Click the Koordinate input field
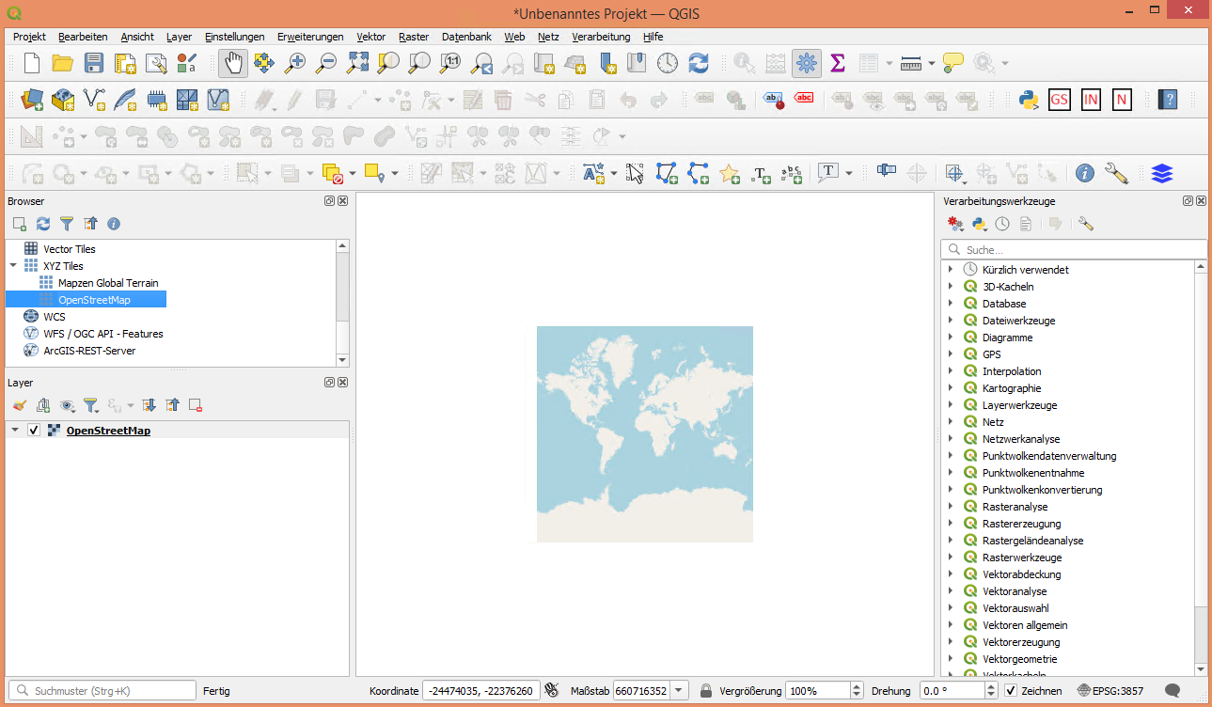1212x707 pixels. pos(481,690)
